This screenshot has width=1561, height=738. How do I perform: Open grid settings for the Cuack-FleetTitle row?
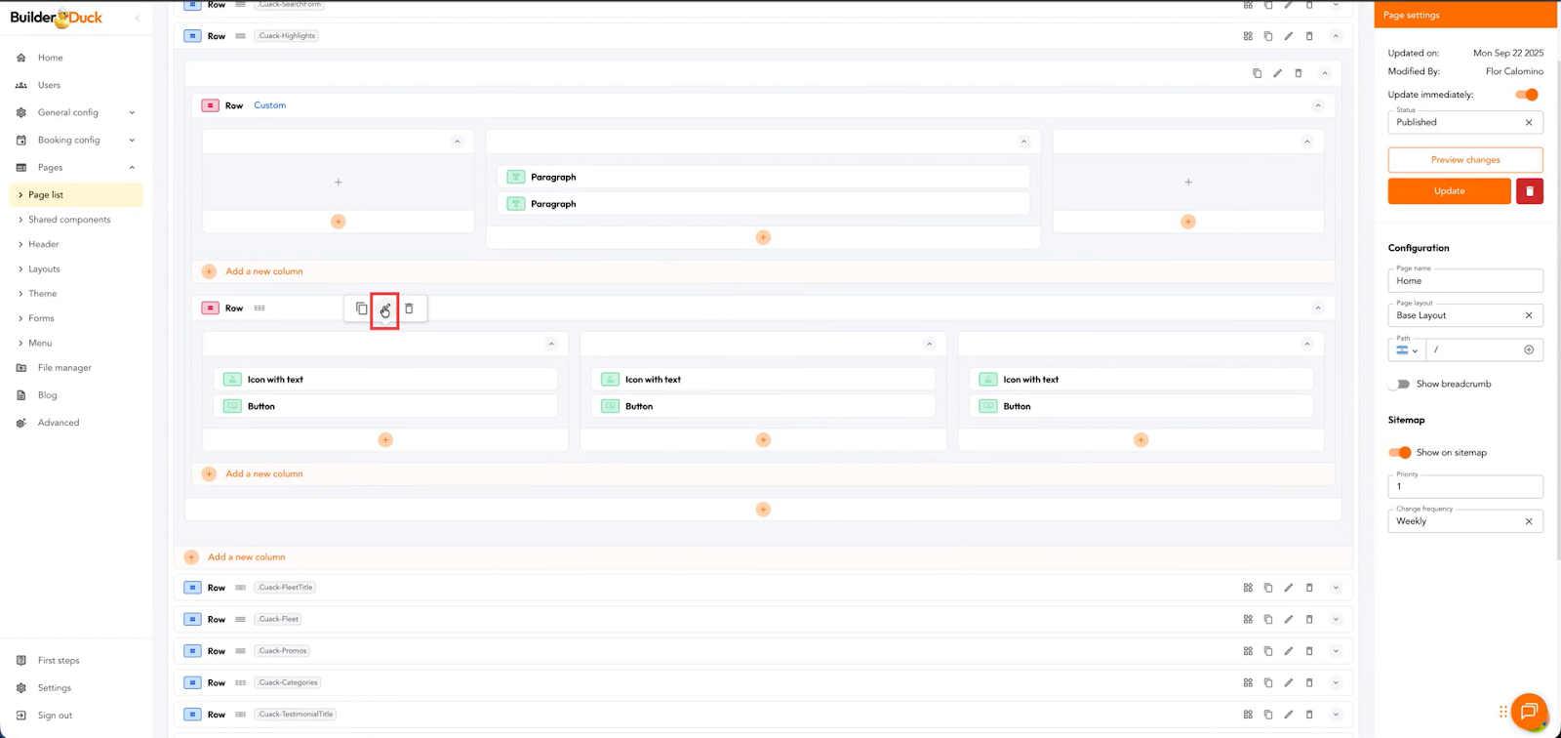[x=1248, y=588]
